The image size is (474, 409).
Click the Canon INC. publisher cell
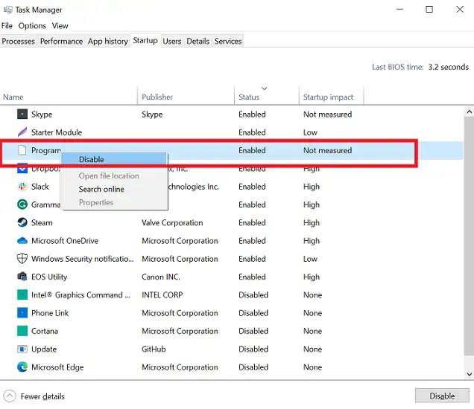[x=161, y=277]
